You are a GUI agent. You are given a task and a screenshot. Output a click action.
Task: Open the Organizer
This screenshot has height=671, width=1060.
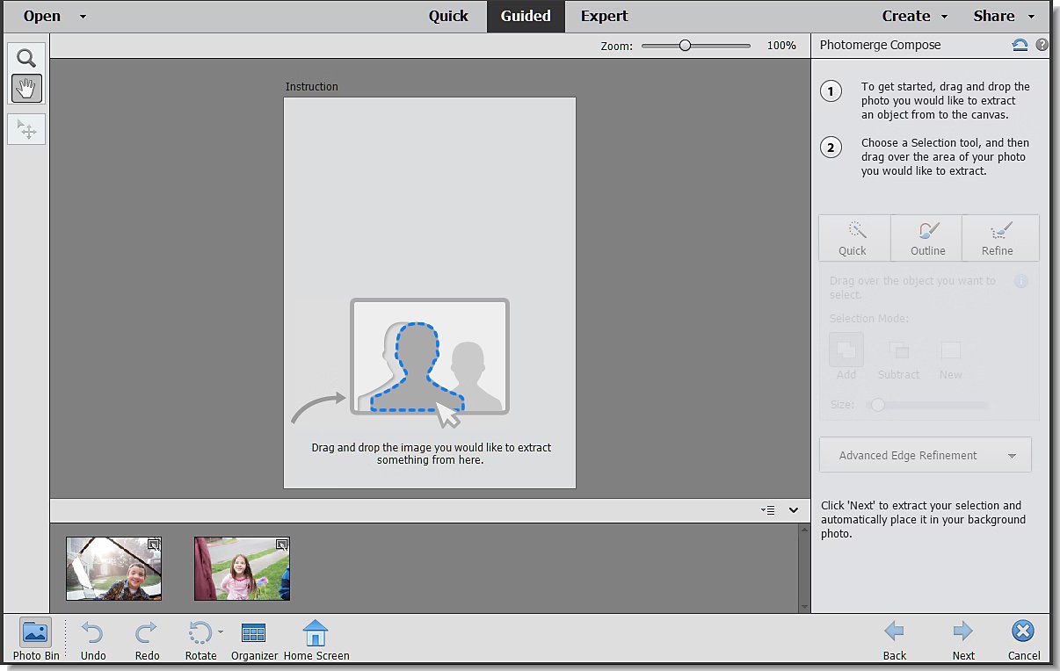(x=254, y=639)
